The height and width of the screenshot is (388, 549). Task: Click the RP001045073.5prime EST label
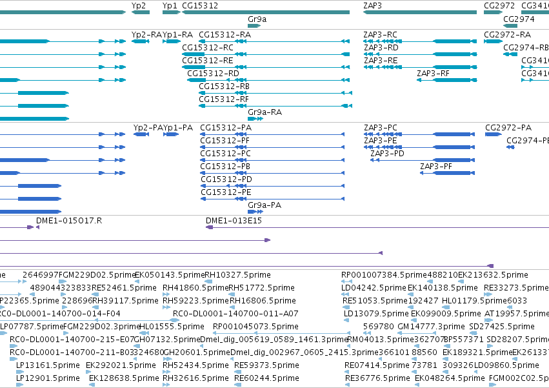pyautogui.click(x=255, y=327)
